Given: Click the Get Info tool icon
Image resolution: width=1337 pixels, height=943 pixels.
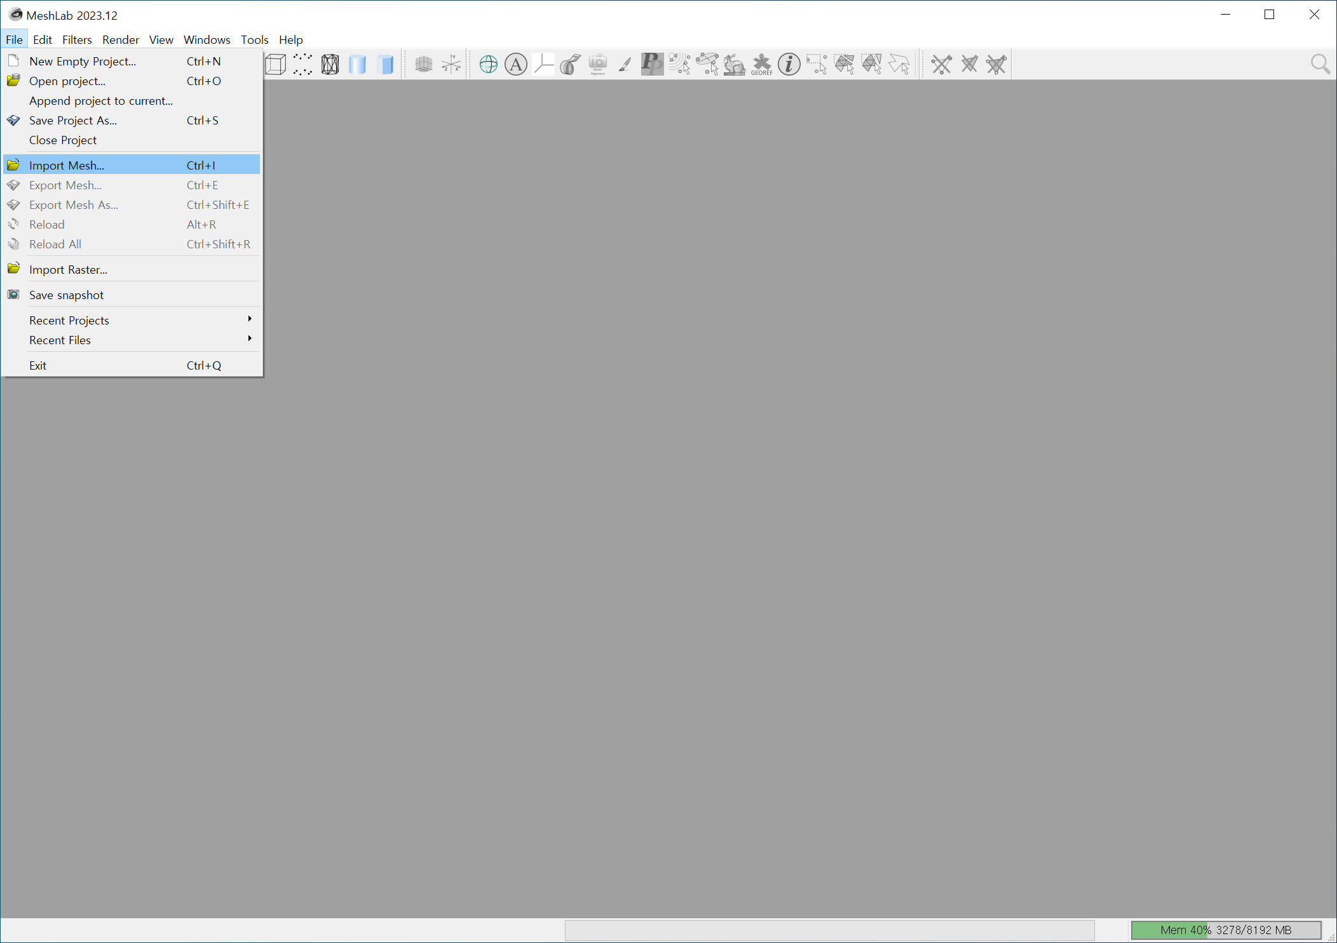Looking at the screenshot, I should point(789,64).
